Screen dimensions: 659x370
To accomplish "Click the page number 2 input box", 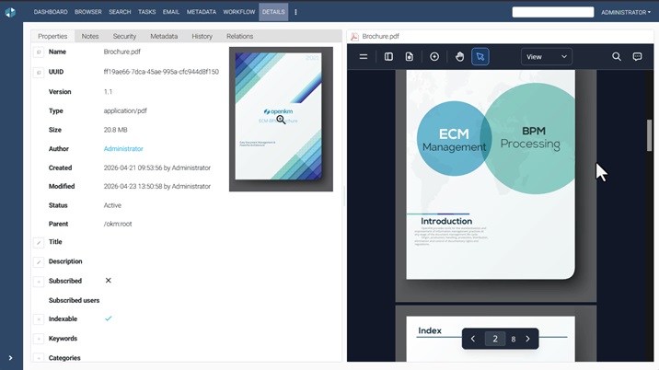I will (495, 339).
